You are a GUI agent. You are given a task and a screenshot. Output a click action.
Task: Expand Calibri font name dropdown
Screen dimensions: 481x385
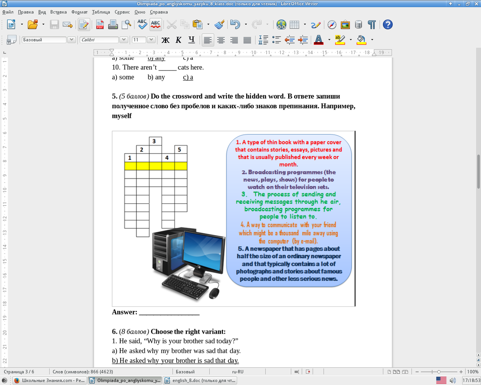124,40
